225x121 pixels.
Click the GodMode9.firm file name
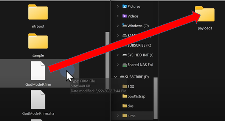pyautogui.click(x=38, y=84)
